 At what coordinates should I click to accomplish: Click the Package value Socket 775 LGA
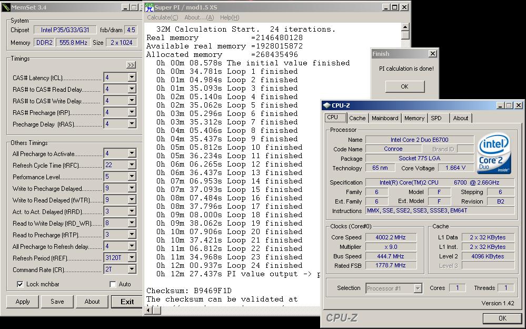pyautogui.click(x=419, y=158)
